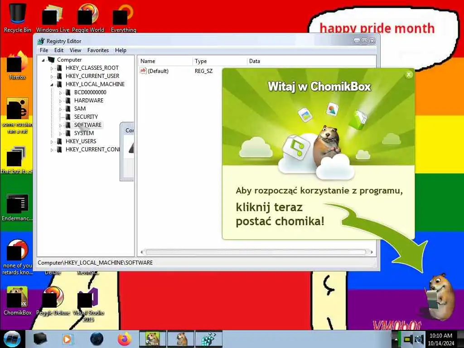Collapse the Computer root node

(x=43, y=60)
